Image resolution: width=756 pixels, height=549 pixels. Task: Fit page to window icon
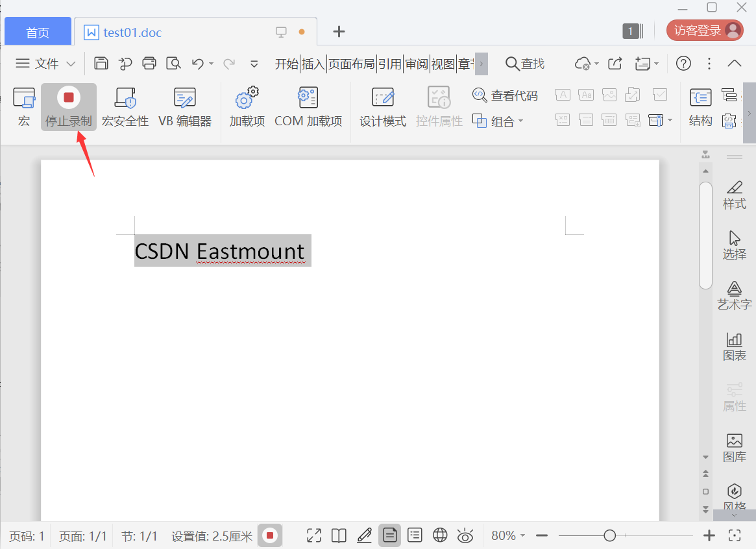(735, 535)
